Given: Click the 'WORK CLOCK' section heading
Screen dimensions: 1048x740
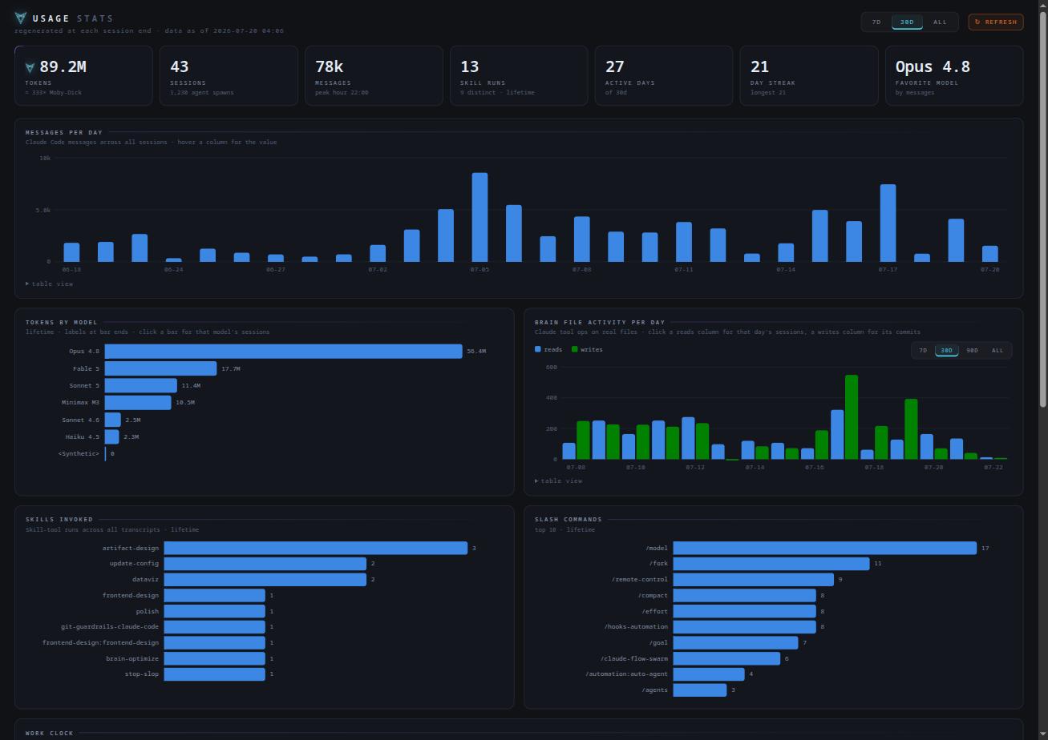Looking at the screenshot, I should click(49, 733).
